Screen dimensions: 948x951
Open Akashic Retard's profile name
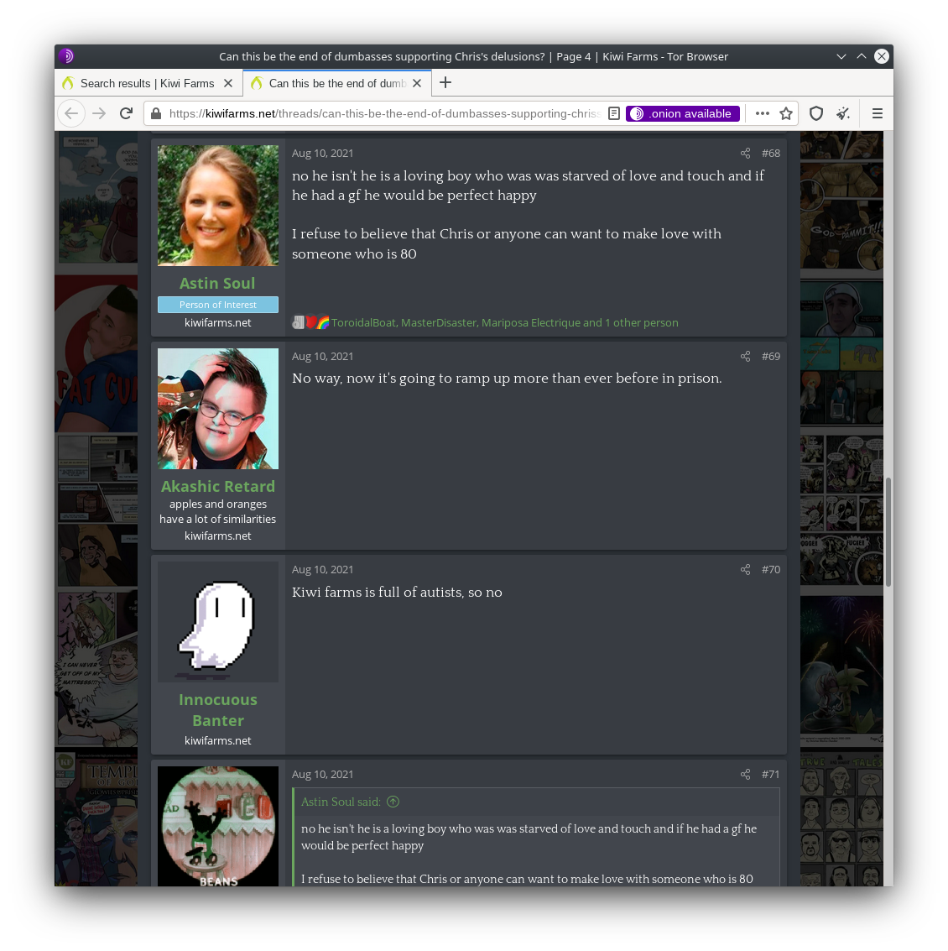click(x=217, y=487)
